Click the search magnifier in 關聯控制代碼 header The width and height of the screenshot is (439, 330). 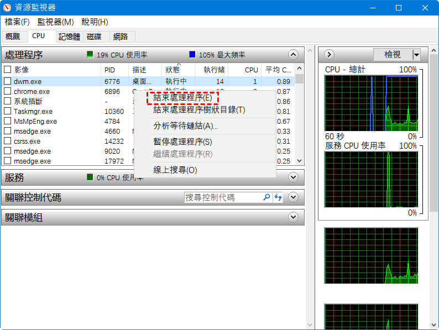click(266, 197)
